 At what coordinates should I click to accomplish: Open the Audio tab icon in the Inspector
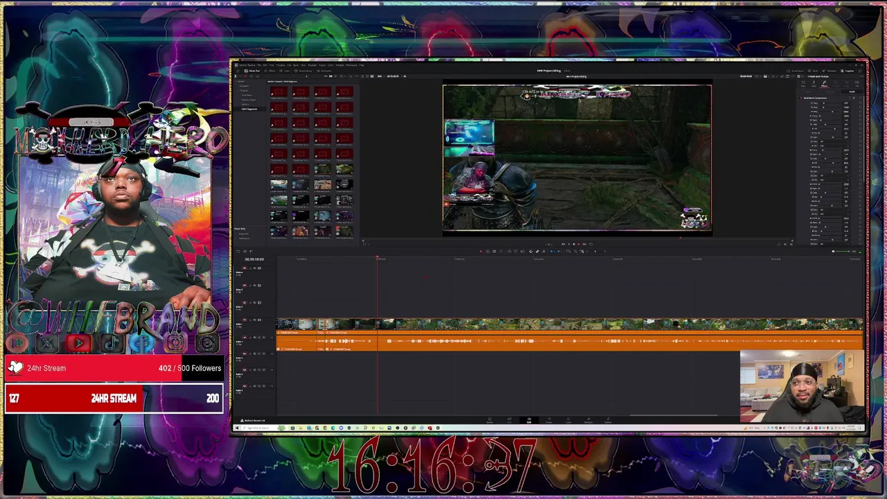click(814, 84)
